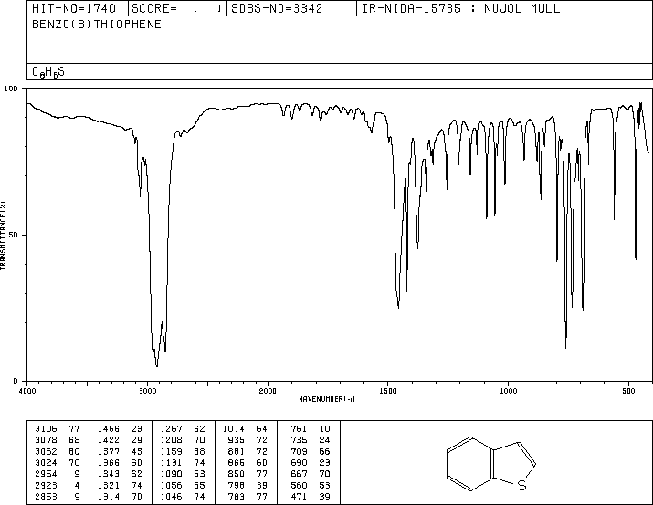The height and width of the screenshot is (505, 653).
Task: Select the peak table row 1466
Action: tap(120, 429)
